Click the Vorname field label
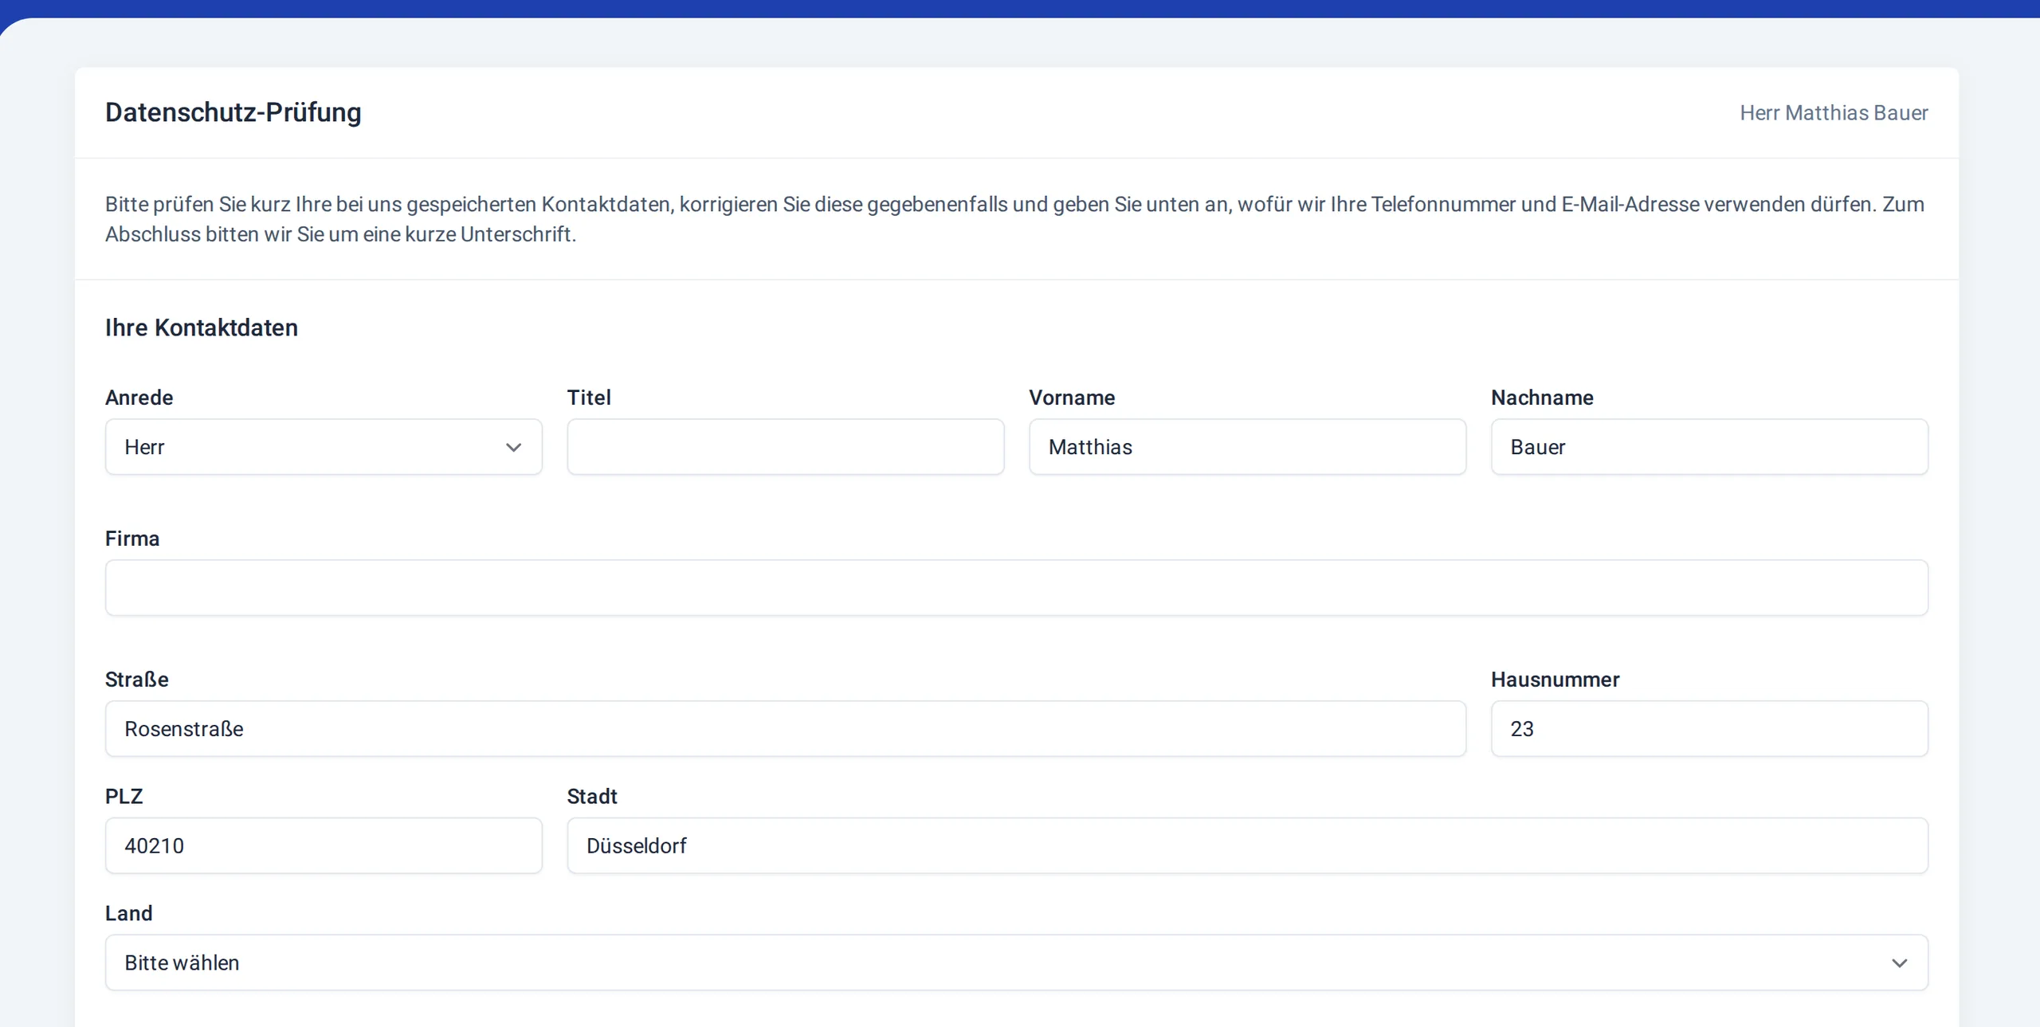 tap(1072, 398)
